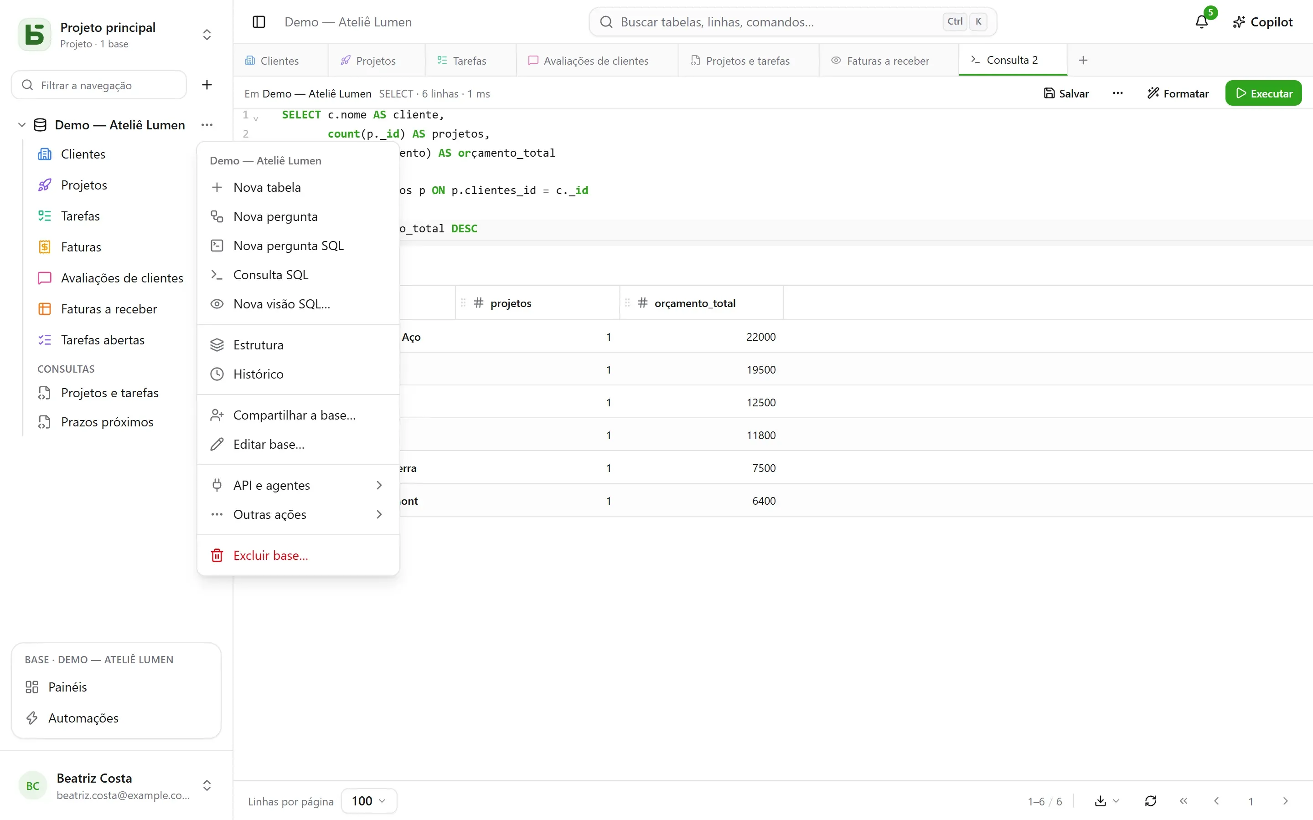The height and width of the screenshot is (820, 1313).
Task: Click the Formatar button
Action: click(1178, 93)
